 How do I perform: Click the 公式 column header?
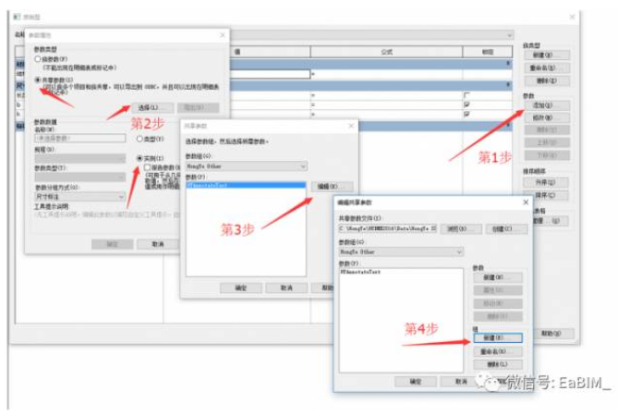point(386,52)
